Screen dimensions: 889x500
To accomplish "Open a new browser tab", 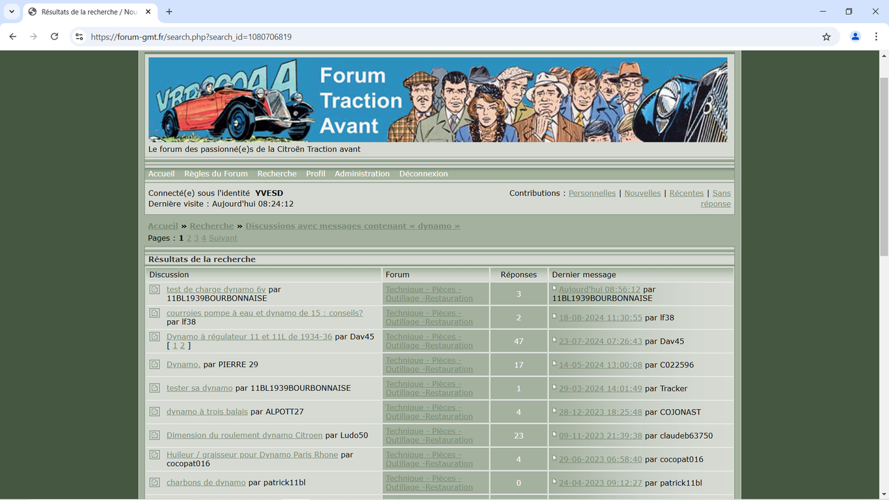I will pos(169,12).
